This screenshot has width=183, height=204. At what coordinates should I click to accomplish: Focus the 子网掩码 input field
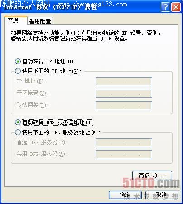pos(124,93)
